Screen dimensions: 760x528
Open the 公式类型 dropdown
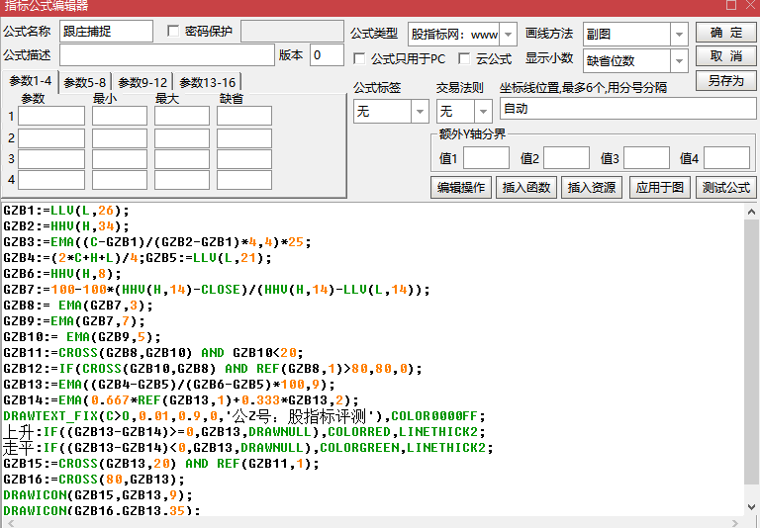508,35
